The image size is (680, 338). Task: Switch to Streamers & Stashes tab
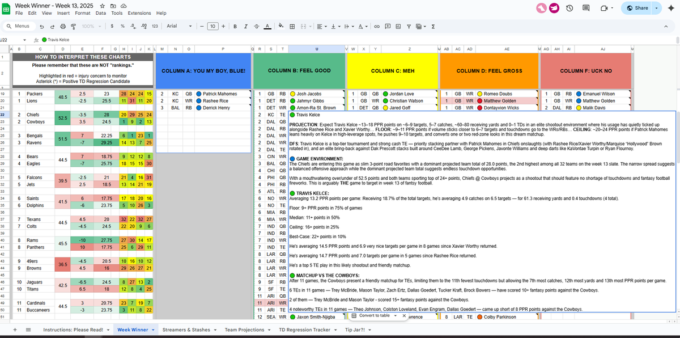(x=186, y=329)
